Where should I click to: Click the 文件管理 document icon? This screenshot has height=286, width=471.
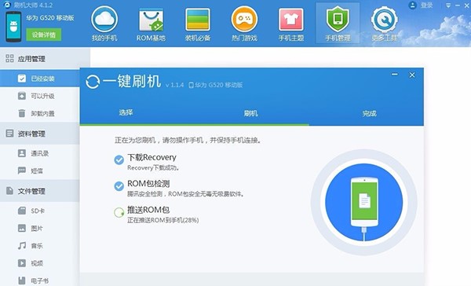pos(9,191)
